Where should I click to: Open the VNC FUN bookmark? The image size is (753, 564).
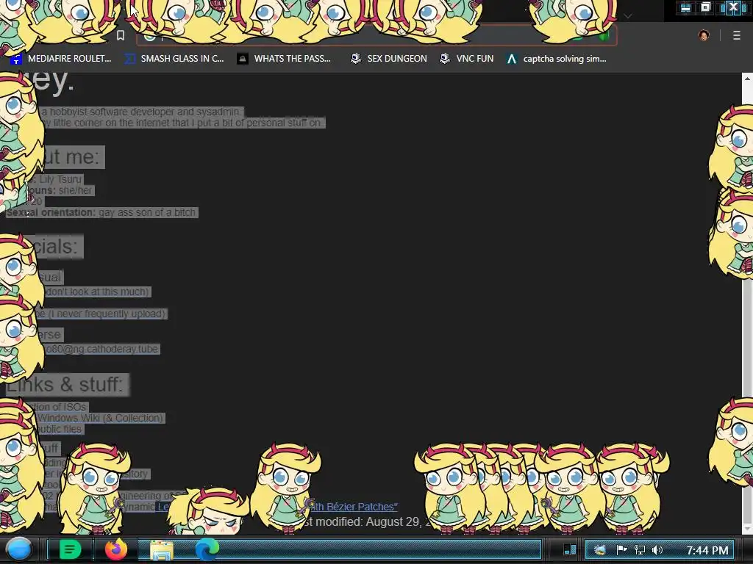click(x=467, y=59)
